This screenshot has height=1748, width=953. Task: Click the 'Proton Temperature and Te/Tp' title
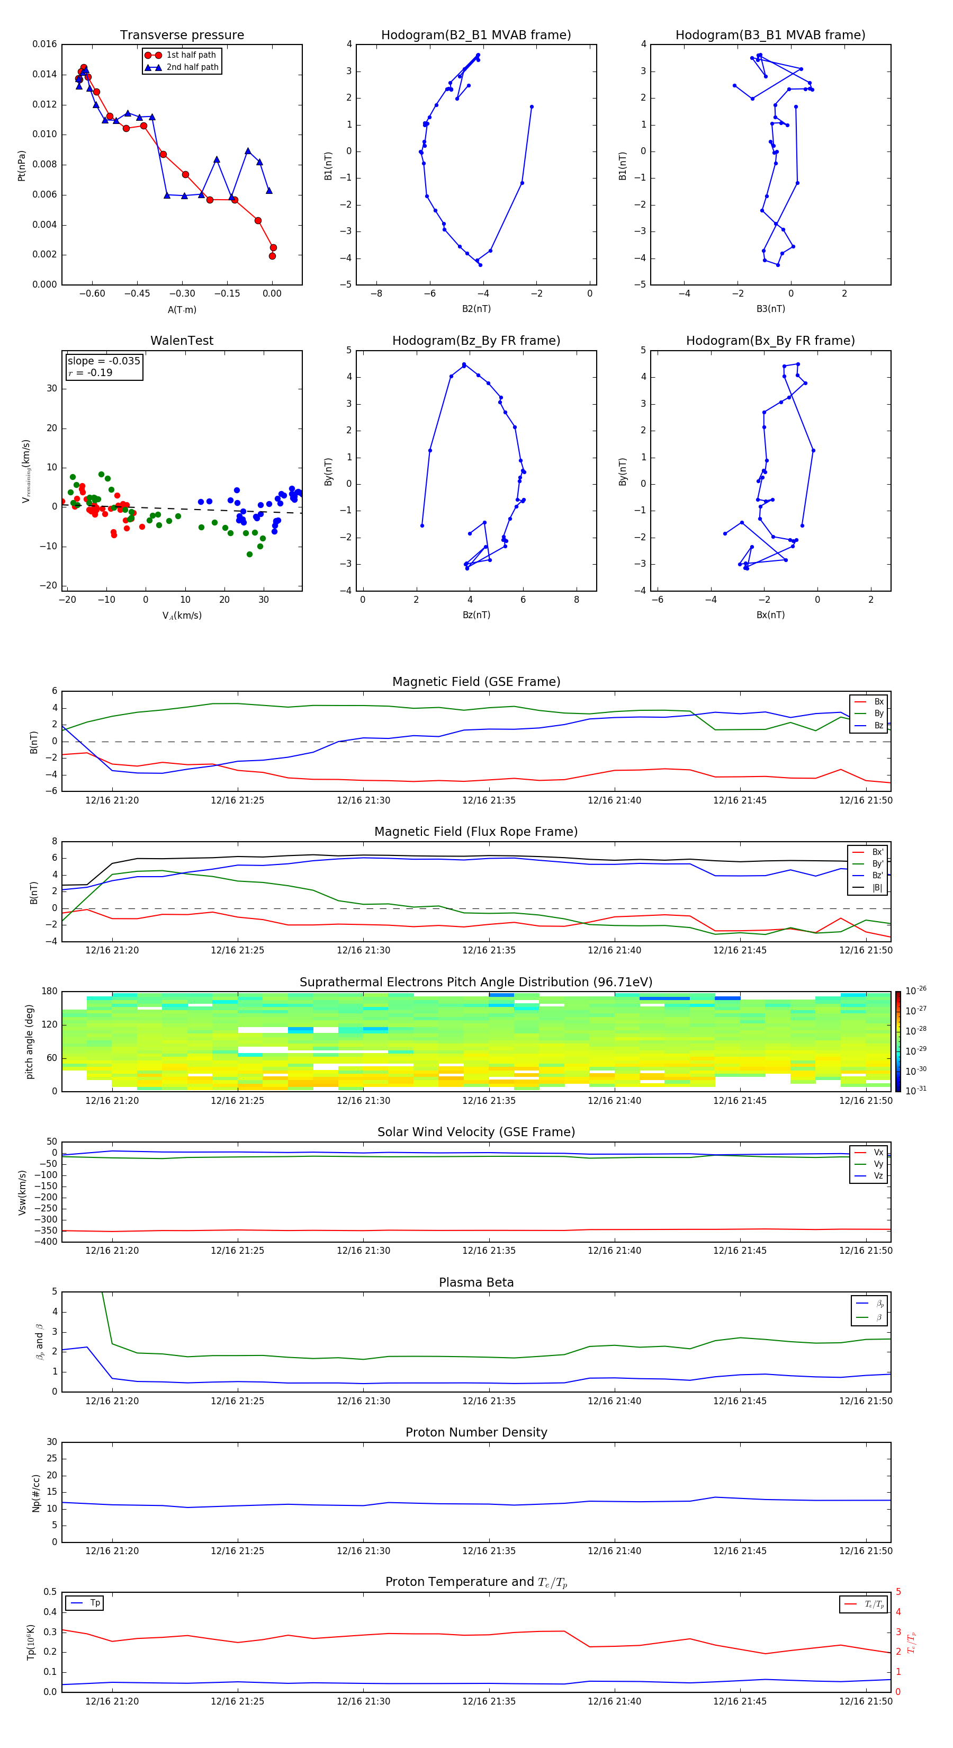(476, 1582)
